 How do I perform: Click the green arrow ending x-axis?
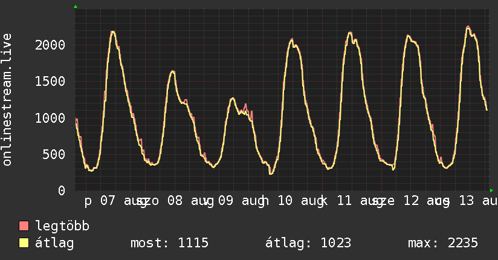click(x=491, y=190)
